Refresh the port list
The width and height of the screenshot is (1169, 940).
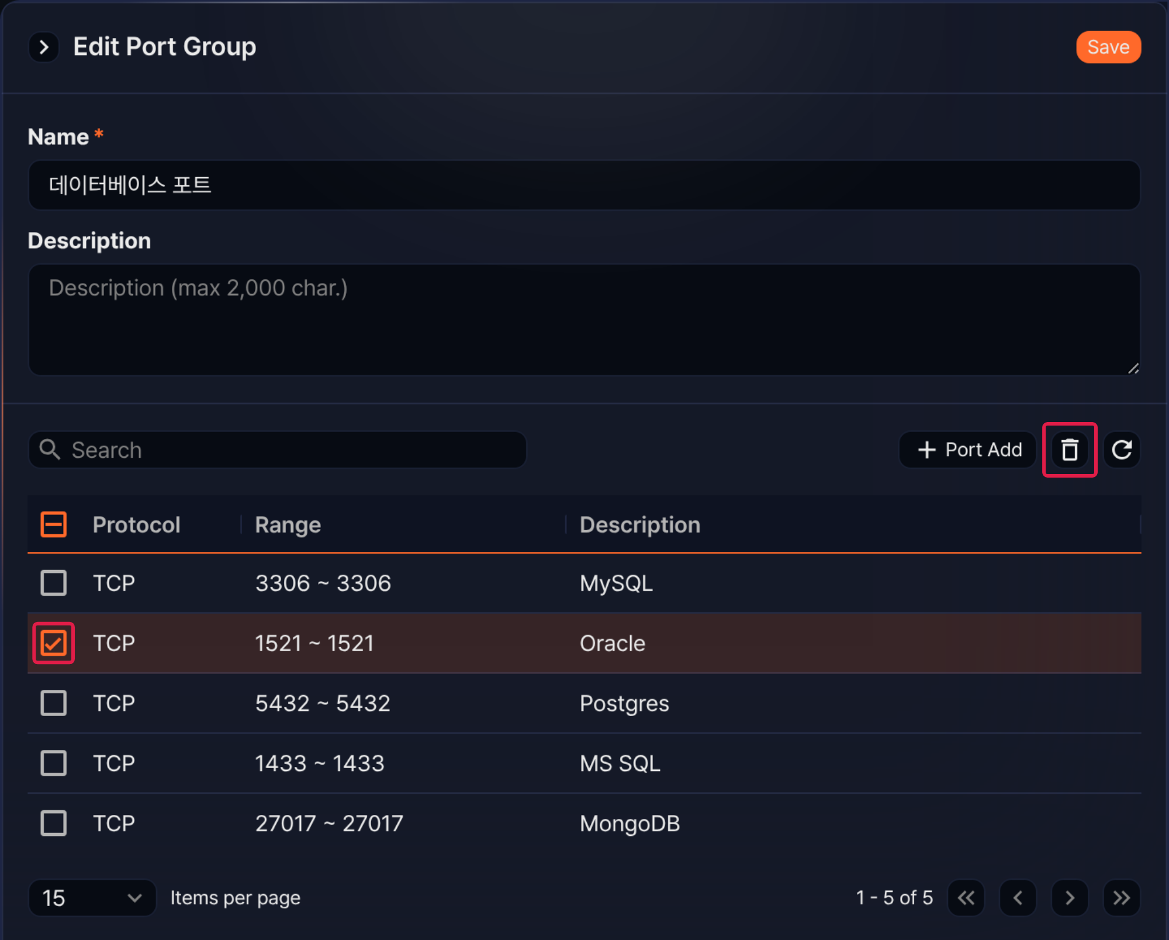pos(1122,450)
